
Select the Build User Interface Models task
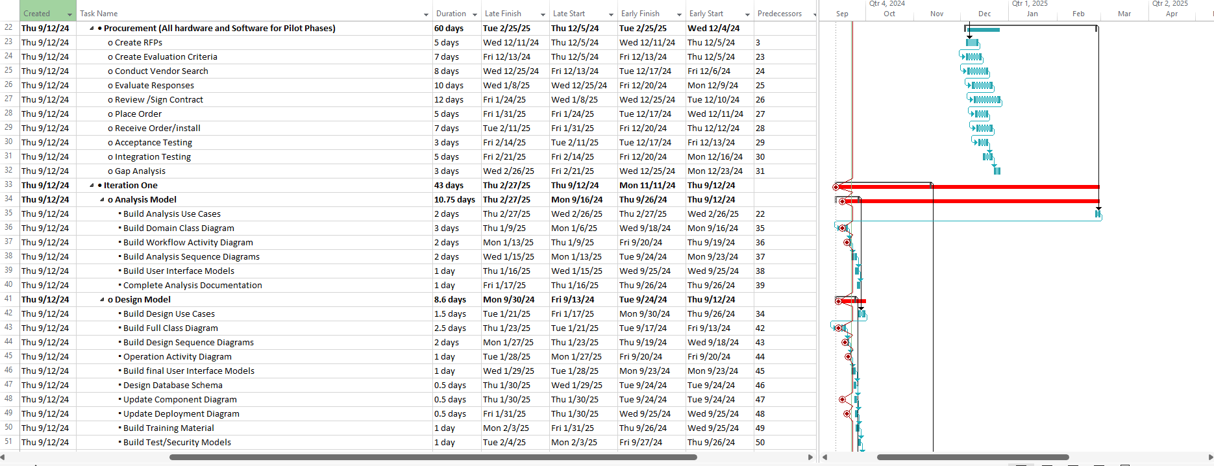coord(179,271)
